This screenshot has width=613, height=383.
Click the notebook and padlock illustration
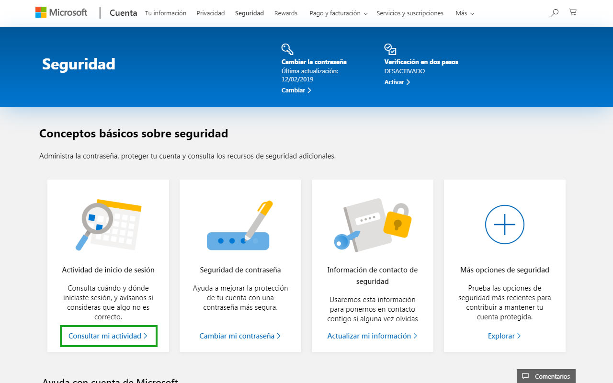[x=373, y=225]
